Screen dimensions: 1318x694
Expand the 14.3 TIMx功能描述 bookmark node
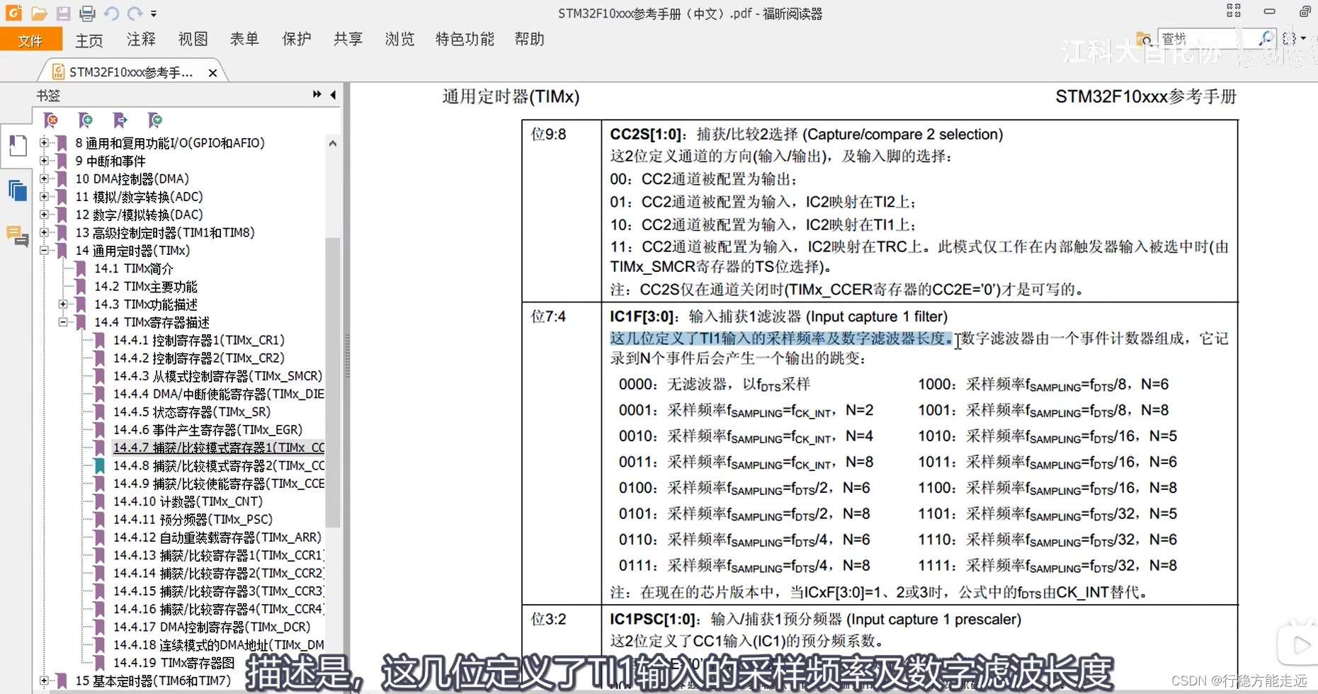click(x=63, y=305)
